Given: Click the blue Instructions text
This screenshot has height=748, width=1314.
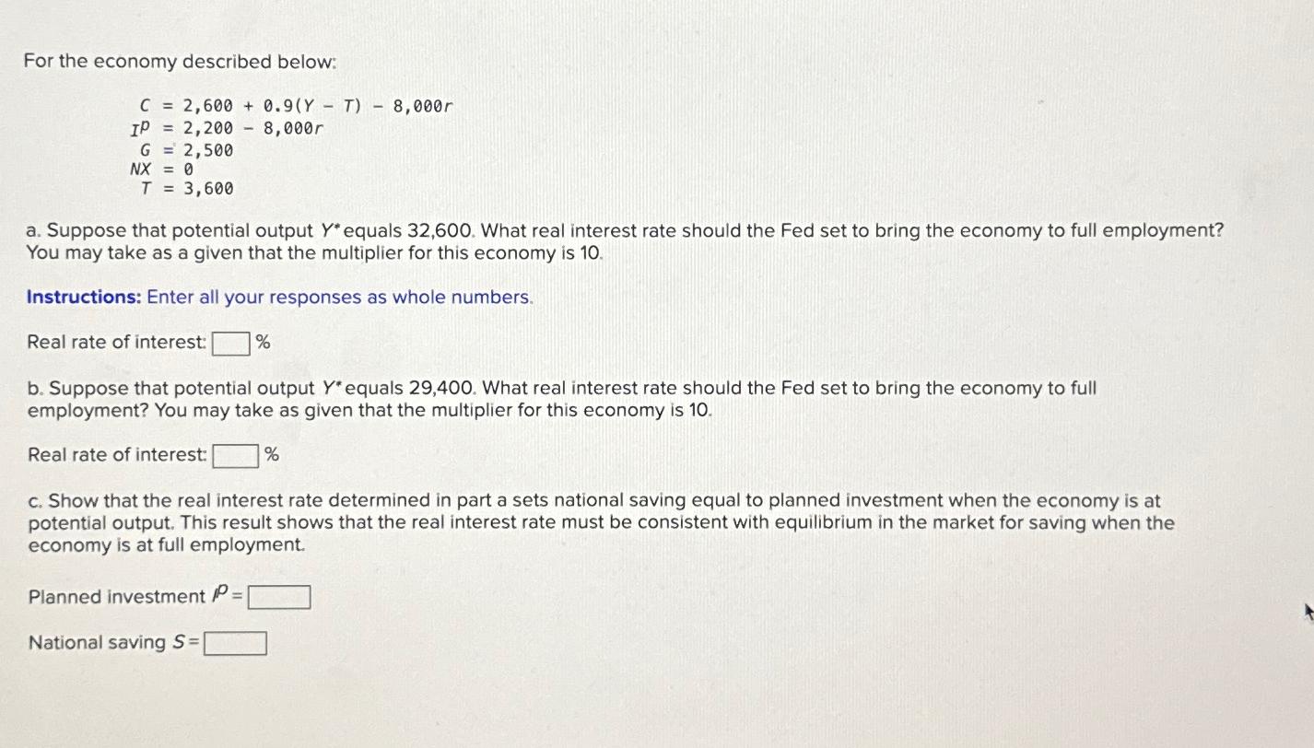Looking at the screenshot, I should 81,297.
